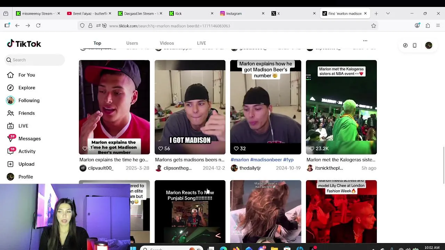Image resolution: width=445 pixels, height=250 pixels.
Task: Open the browser hamburger menu
Action: click(438, 25)
